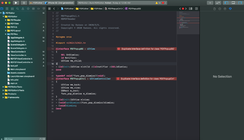Click the red error count badge

[x=164, y=3]
